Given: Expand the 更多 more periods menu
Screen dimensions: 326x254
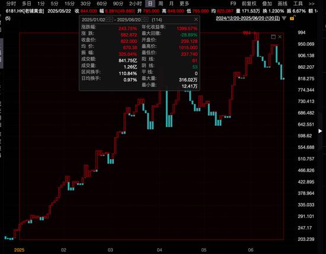Looking at the screenshot, I should click(184, 4).
